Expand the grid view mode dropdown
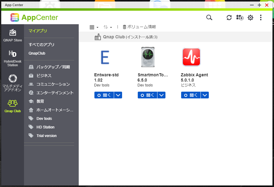Image resolution: width=274 pixels, height=187 pixels. (94, 27)
